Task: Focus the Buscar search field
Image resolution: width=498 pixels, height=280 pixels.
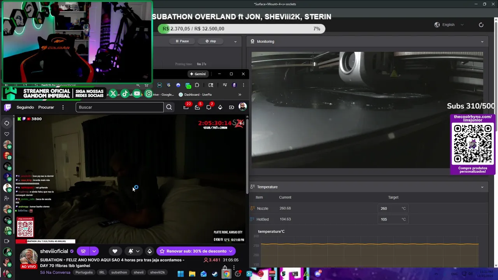Action: (119, 107)
